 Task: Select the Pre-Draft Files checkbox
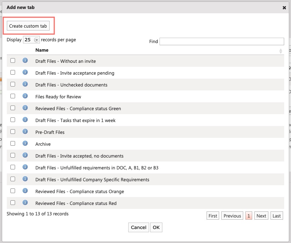[13, 132]
